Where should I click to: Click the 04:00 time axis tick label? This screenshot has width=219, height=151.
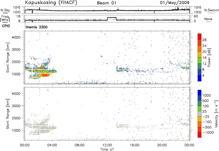52,145
